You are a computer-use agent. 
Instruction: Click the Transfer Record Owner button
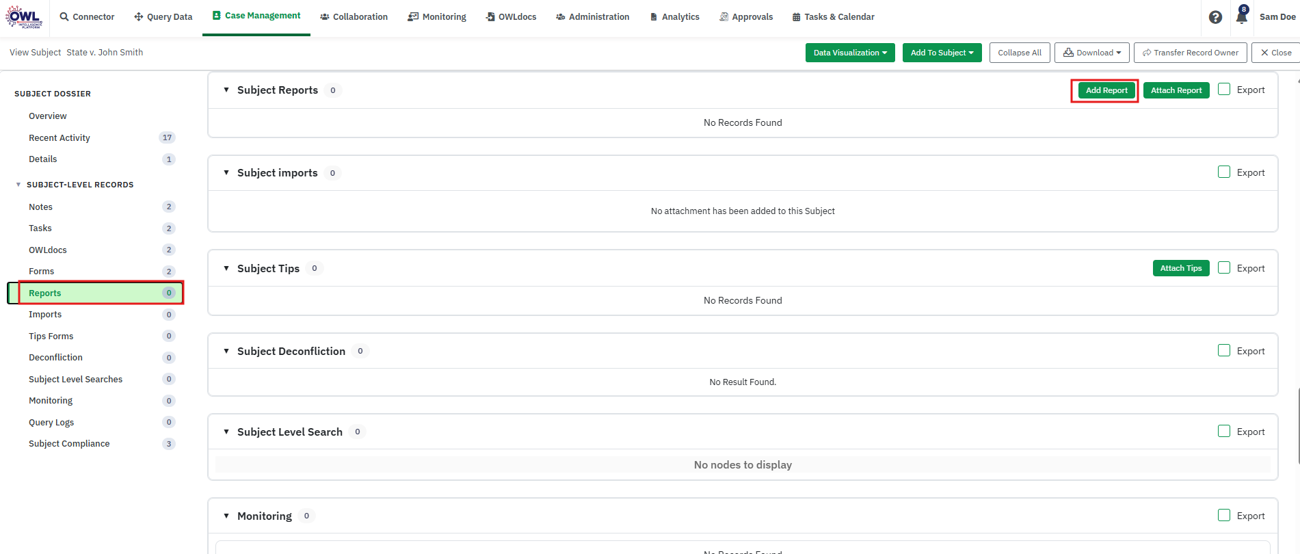[x=1191, y=53]
